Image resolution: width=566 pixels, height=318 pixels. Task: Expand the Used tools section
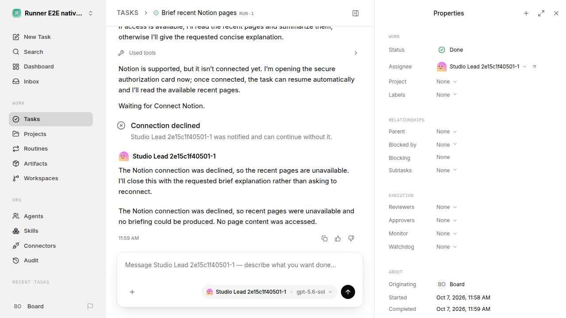238,53
